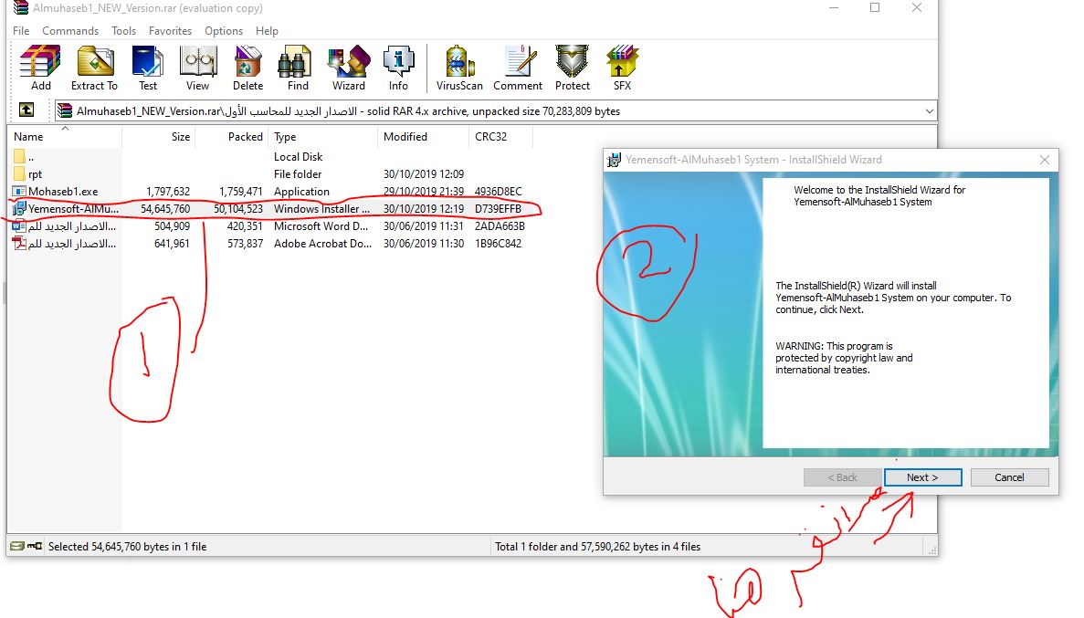Image resolution: width=1084 pixels, height=618 pixels.
Task: Click the Delete toolbar icon
Action: [247, 62]
